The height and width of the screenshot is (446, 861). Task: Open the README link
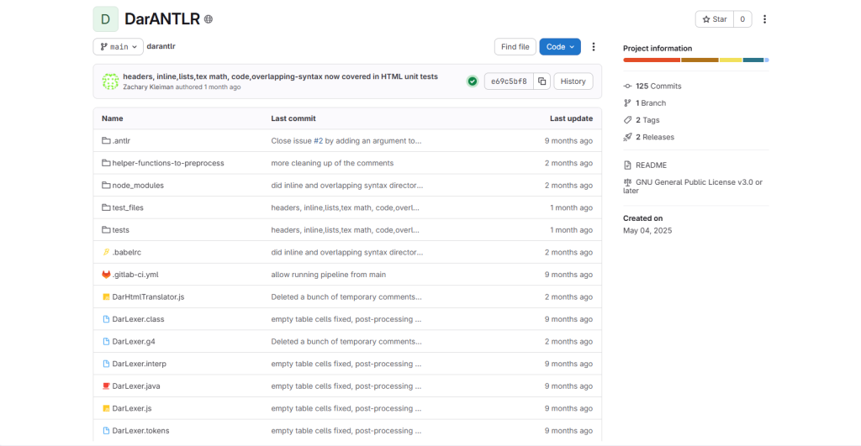pos(652,165)
